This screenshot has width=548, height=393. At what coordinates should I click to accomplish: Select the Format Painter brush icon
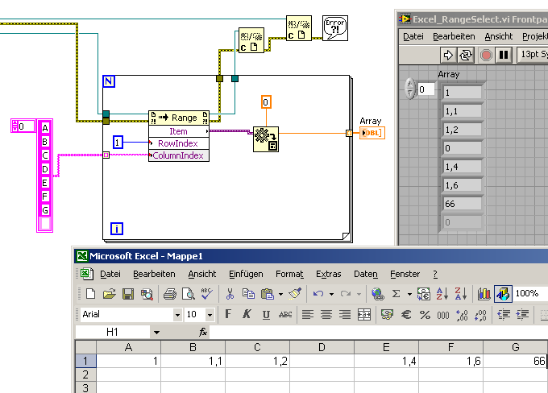pyautogui.click(x=295, y=294)
